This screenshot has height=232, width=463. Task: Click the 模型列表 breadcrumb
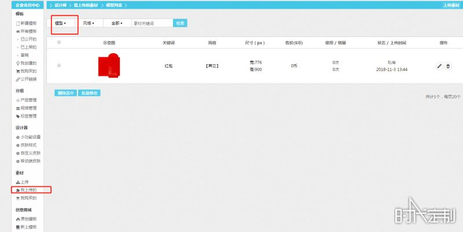click(x=114, y=5)
